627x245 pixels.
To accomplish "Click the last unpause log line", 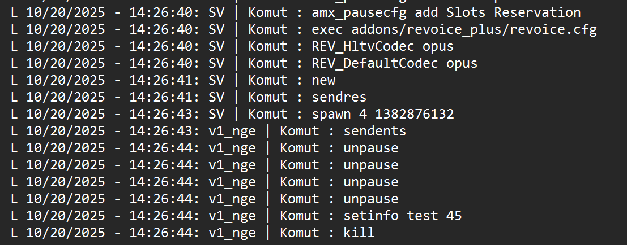I will [x=204, y=199].
